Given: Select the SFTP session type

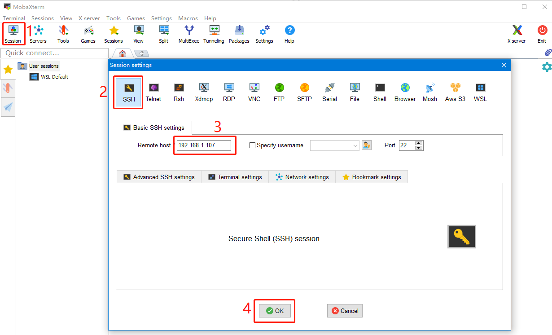Looking at the screenshot, I should pyautogui.click(x=304, y=92).
